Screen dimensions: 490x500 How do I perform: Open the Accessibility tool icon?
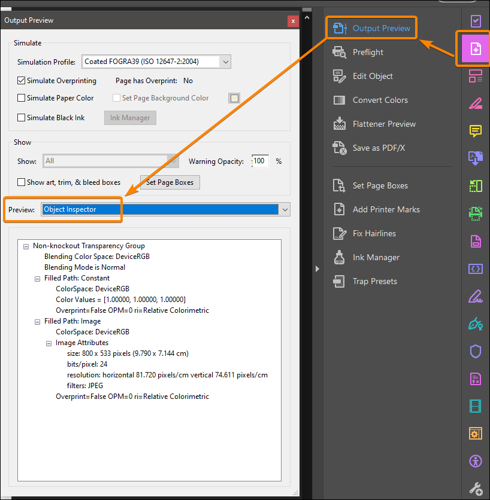pos(475,461)
